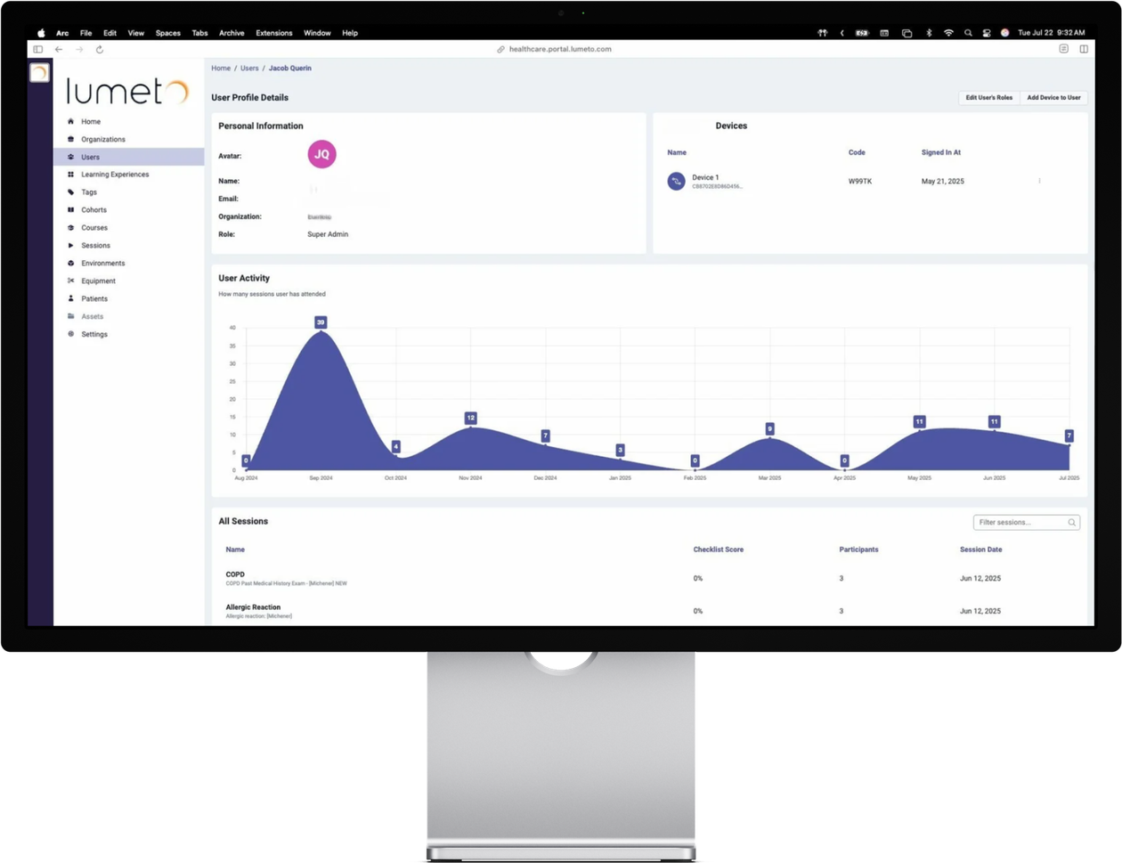1122x863 pixels.
Task: Click the Wi-Fi status icon
Action: coord(948,33)
